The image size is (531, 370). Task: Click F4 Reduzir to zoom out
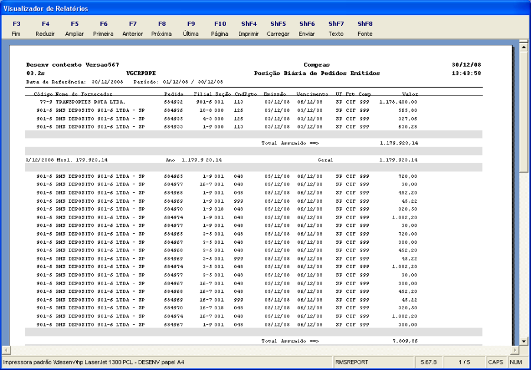click(x=45, y=28)
